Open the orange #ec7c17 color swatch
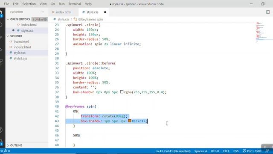 pos(129,121)
